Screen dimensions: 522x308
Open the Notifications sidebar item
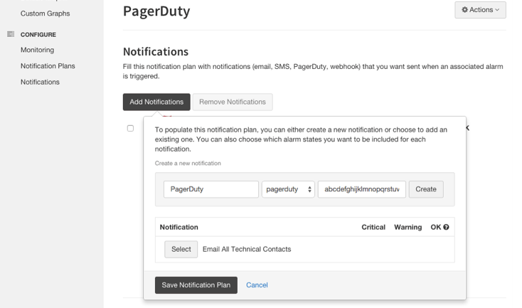coord(40,82)
